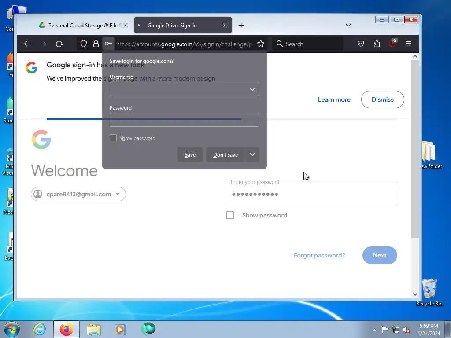Launch Internet Explorer from taskbar
The height and width of the screenshot is (338, 451).
(x=39, y=329)
